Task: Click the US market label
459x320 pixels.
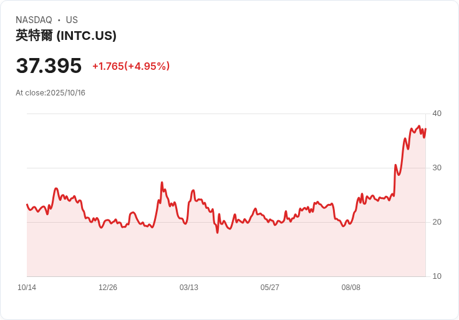Action: [72, 20]
